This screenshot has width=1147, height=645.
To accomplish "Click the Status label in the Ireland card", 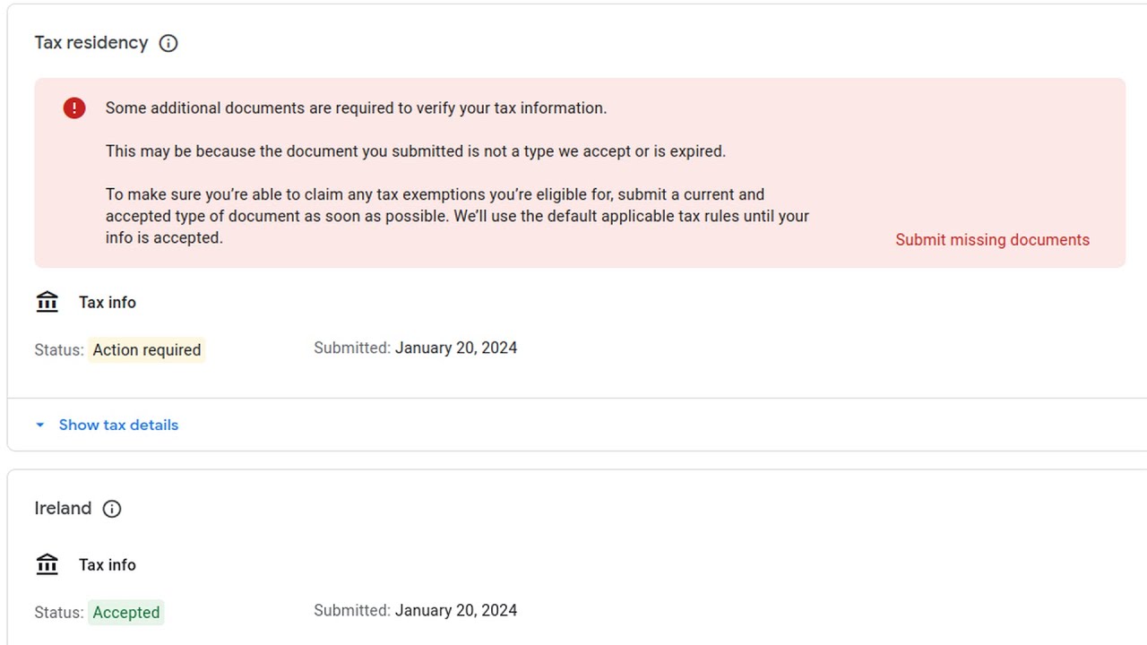I will [x=59, y=613].
